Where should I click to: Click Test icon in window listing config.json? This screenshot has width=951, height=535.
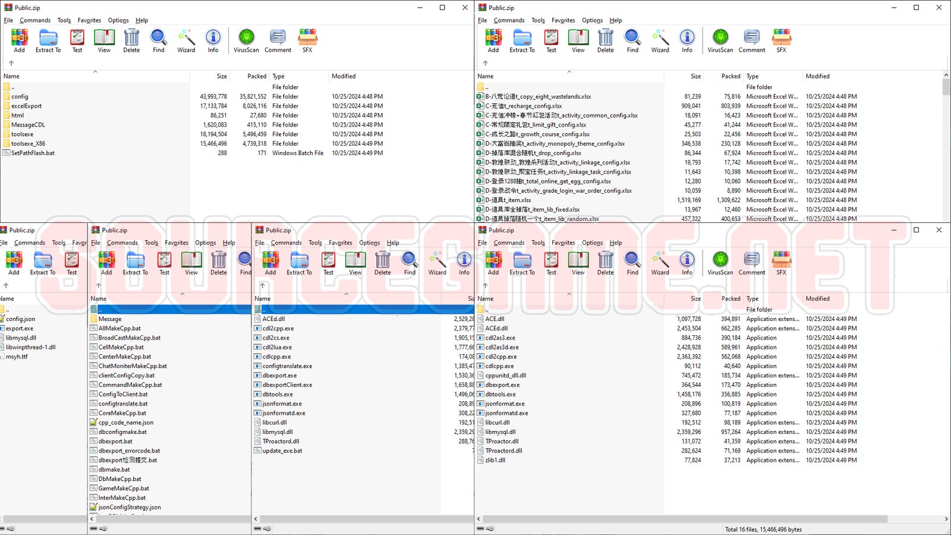coord(71,263)
